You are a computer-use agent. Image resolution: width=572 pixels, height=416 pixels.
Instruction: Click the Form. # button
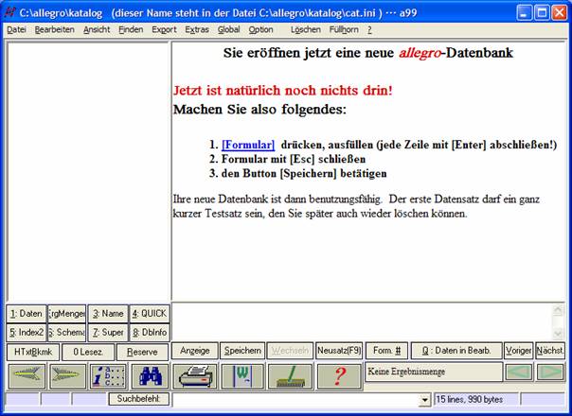(386, 351)
